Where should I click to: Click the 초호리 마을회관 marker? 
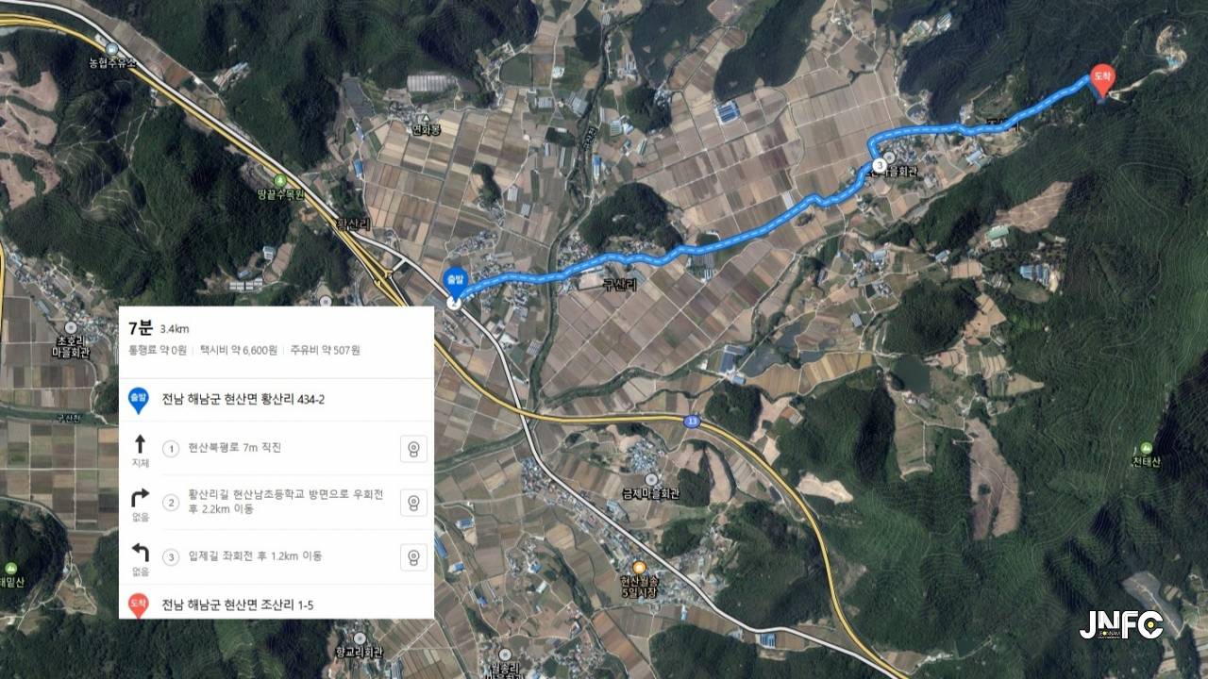point(71,327)
